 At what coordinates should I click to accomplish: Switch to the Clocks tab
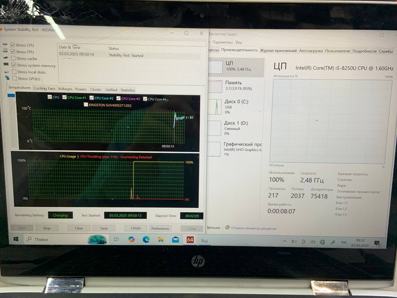click(x=96, y=89)
